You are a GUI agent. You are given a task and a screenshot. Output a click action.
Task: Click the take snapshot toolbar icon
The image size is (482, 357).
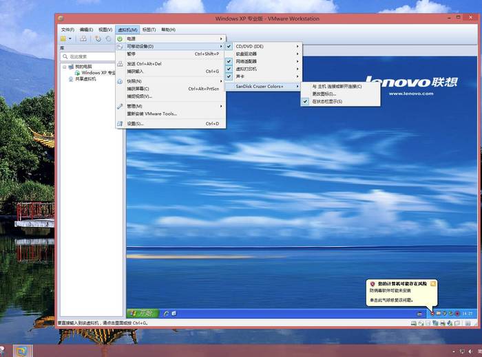pyautogui.click(x=98, y=39)
